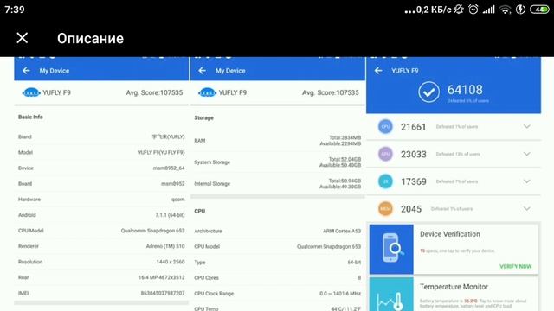Expand the 21661 CPU score row
The height and width of the screenshot is (311, 554).
point(527,126)
